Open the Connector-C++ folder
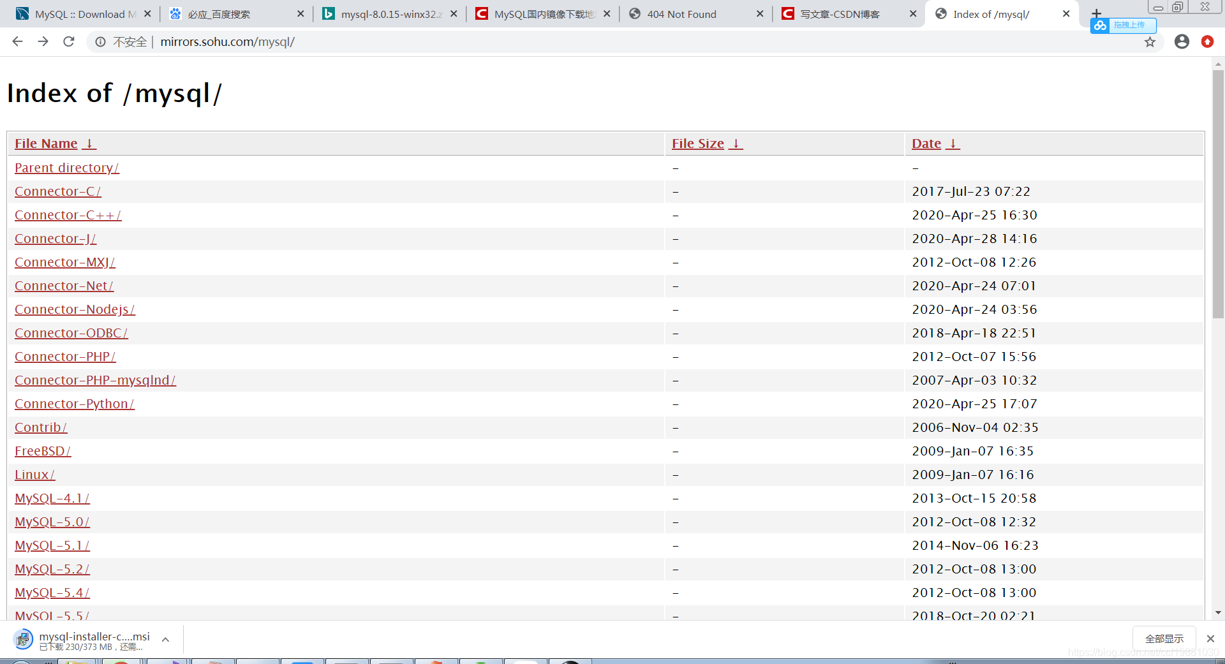The image size is (1225, 664). click(68, 215)
